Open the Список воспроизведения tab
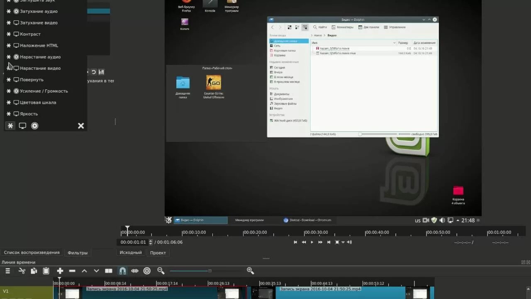The height and width of the screenshot is (299, 531). (32, 252)
